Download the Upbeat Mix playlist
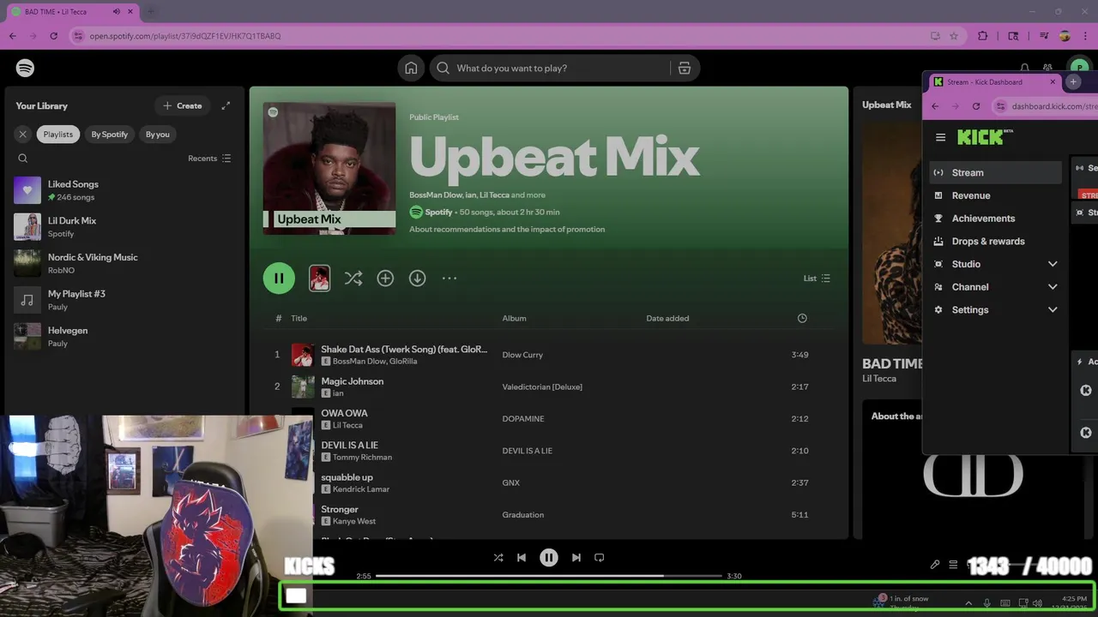The width and height of the screenshot is (1098, 617). click(418, 278)
